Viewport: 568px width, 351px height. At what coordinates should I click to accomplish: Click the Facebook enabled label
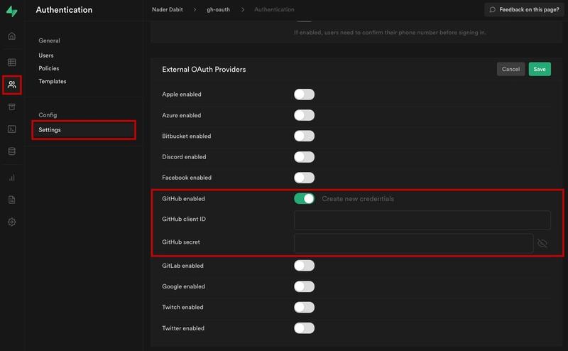[x=187, y=178]
